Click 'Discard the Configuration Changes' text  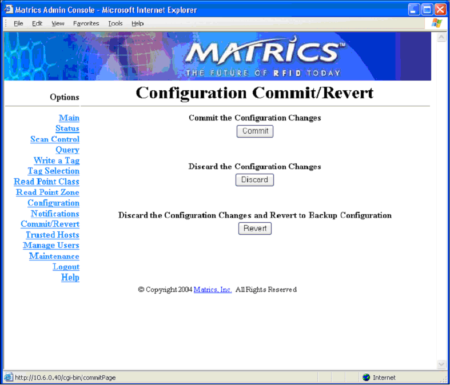255,167
